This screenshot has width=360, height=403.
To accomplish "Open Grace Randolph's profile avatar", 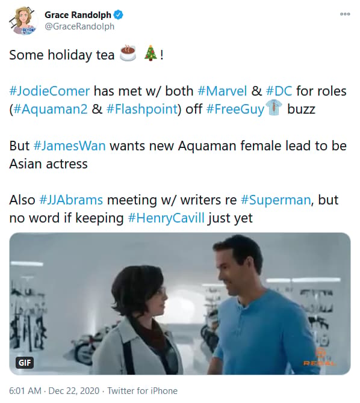I will pos(22,21).
